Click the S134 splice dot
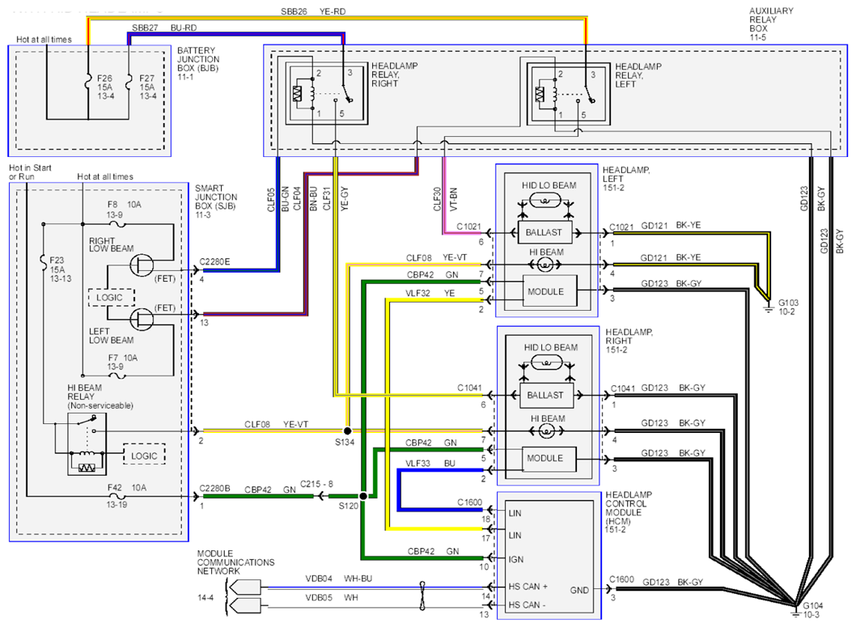Image resolution: width=856 pixels, height=628 pixels. coord(347,431)
